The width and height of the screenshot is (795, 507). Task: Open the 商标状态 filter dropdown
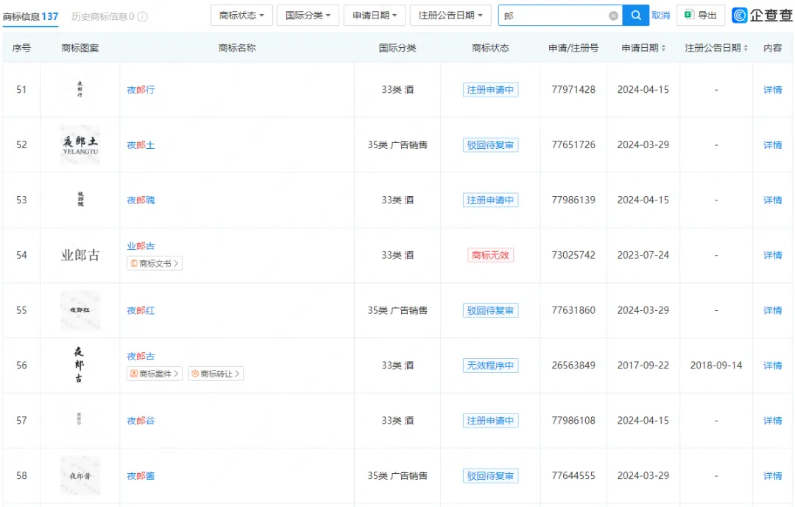pos(241,15)
